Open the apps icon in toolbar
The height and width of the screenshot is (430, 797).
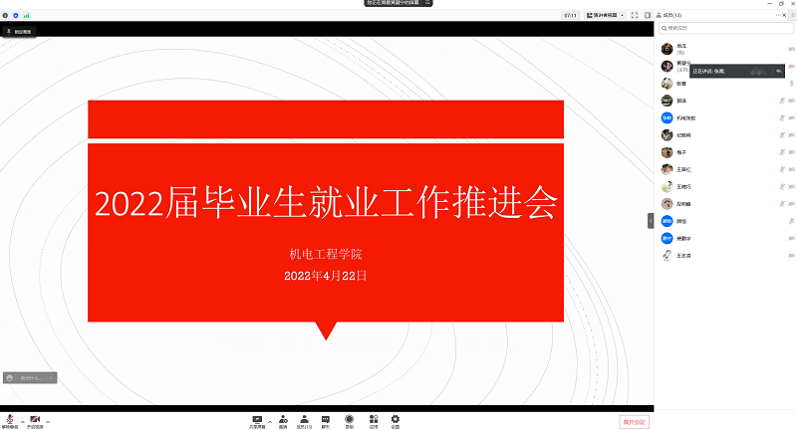pyautogui.click(x=374, y=420)
